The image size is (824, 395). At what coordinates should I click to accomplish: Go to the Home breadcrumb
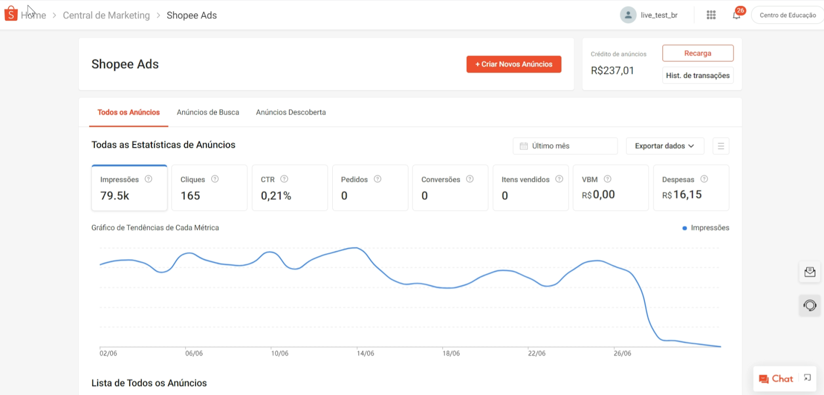(33, 15)
